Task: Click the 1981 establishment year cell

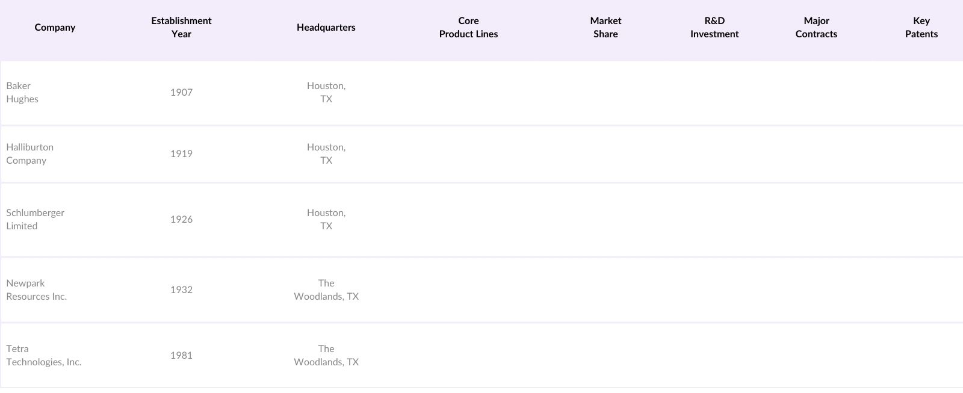Action: 181,356
